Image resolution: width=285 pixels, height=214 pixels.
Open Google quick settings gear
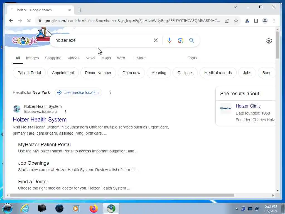[269, 41]
